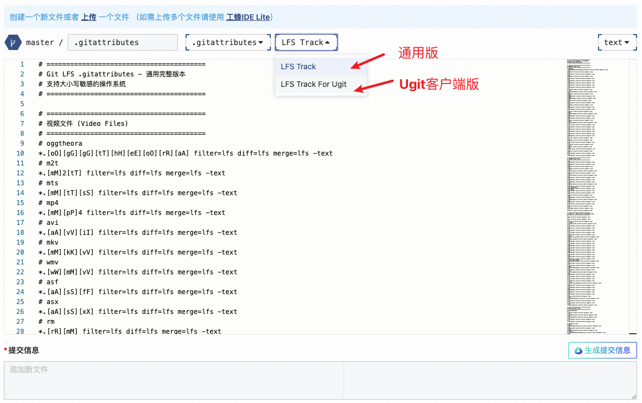Click the AI icon in 生成提交信息 button

(578, 350)
